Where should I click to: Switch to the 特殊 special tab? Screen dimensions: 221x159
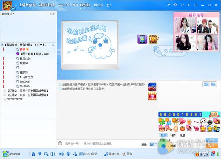[x=173, y=135]
